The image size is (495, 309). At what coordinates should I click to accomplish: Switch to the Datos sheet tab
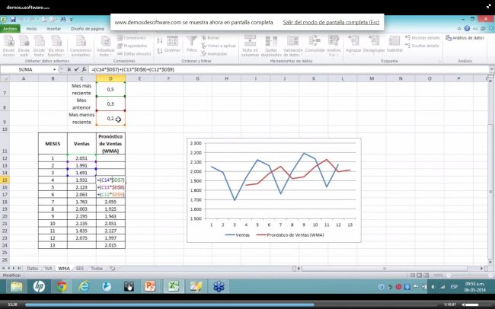pyautogui.click(x=32, y=268)
